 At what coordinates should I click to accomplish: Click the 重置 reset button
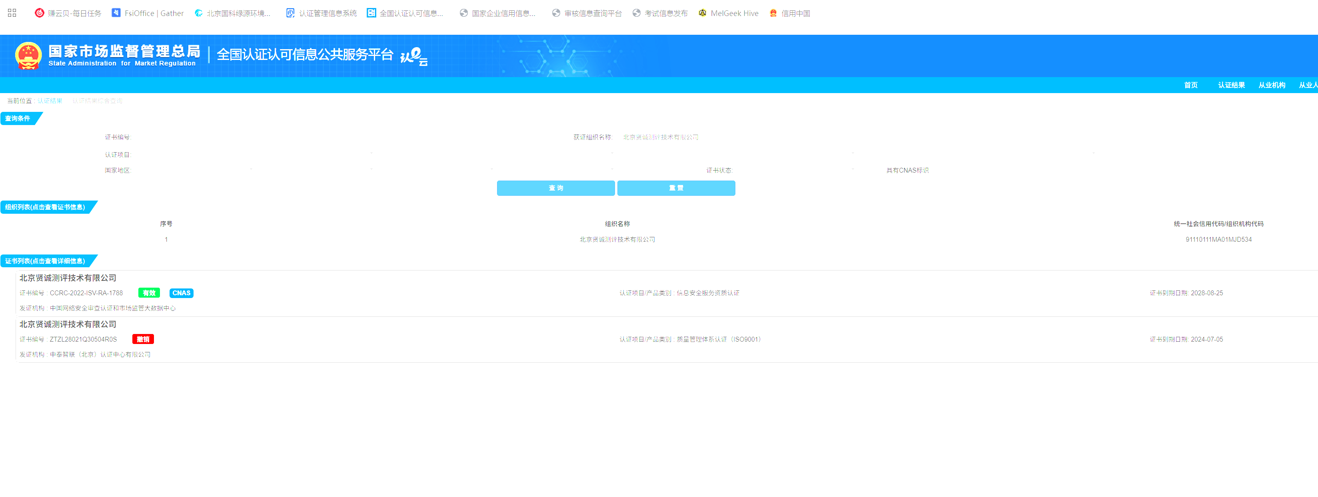point(676,188)
